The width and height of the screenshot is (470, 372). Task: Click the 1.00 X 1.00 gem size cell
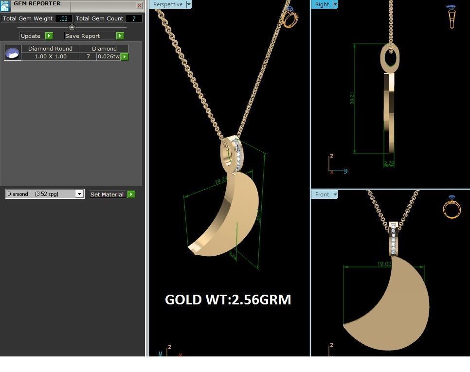(x=51, y=56)
